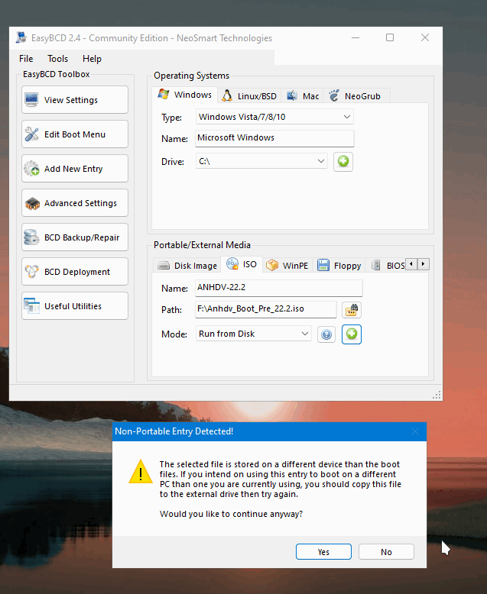Image resolution: width=487 pixels, height=594 pixels.
Task: Switch to the Windows OS tab
Action: [185, 95]
